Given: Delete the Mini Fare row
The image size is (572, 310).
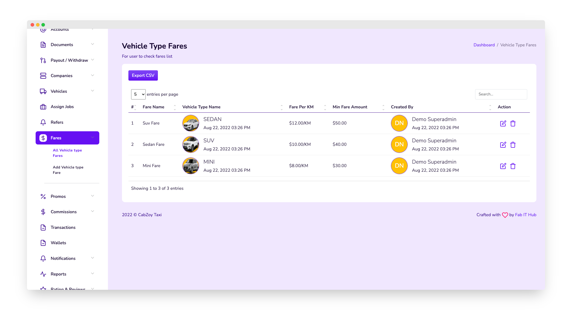Looking at the screenshot, I should tap(513, 166).
